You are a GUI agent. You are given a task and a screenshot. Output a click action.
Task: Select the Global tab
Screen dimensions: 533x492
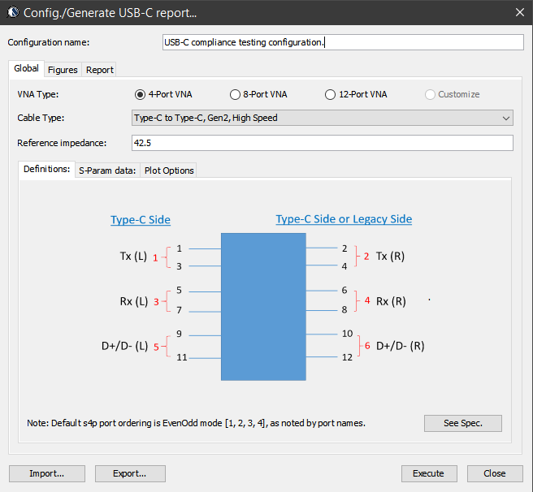click(x=26, y=69)
